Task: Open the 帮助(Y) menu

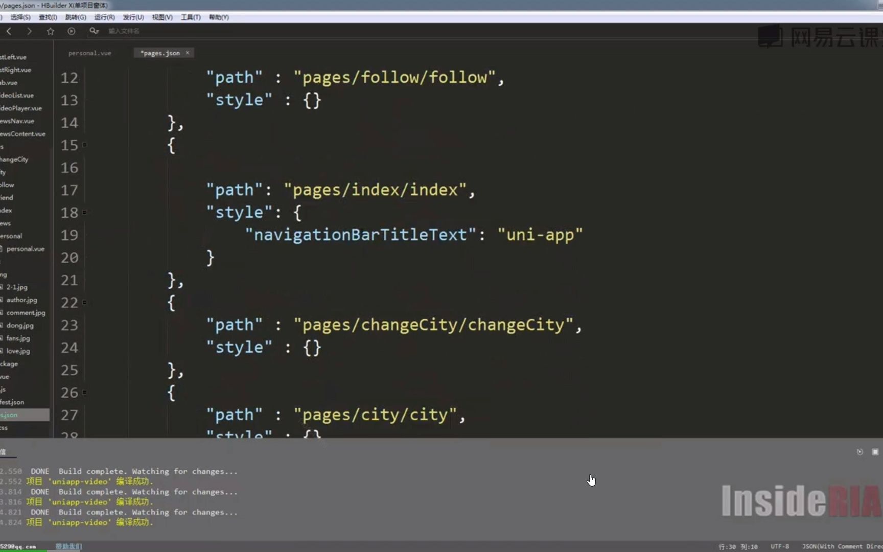Action: pos(219,17)
